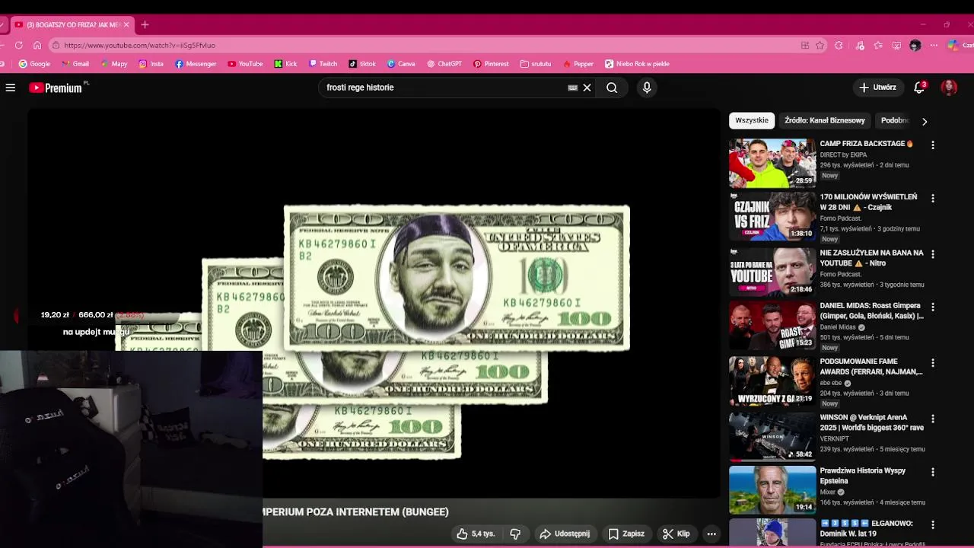Open Canva bookmark
Image resolution: width=974 pixels, height=548 pixels.
[x=401, y=64]
